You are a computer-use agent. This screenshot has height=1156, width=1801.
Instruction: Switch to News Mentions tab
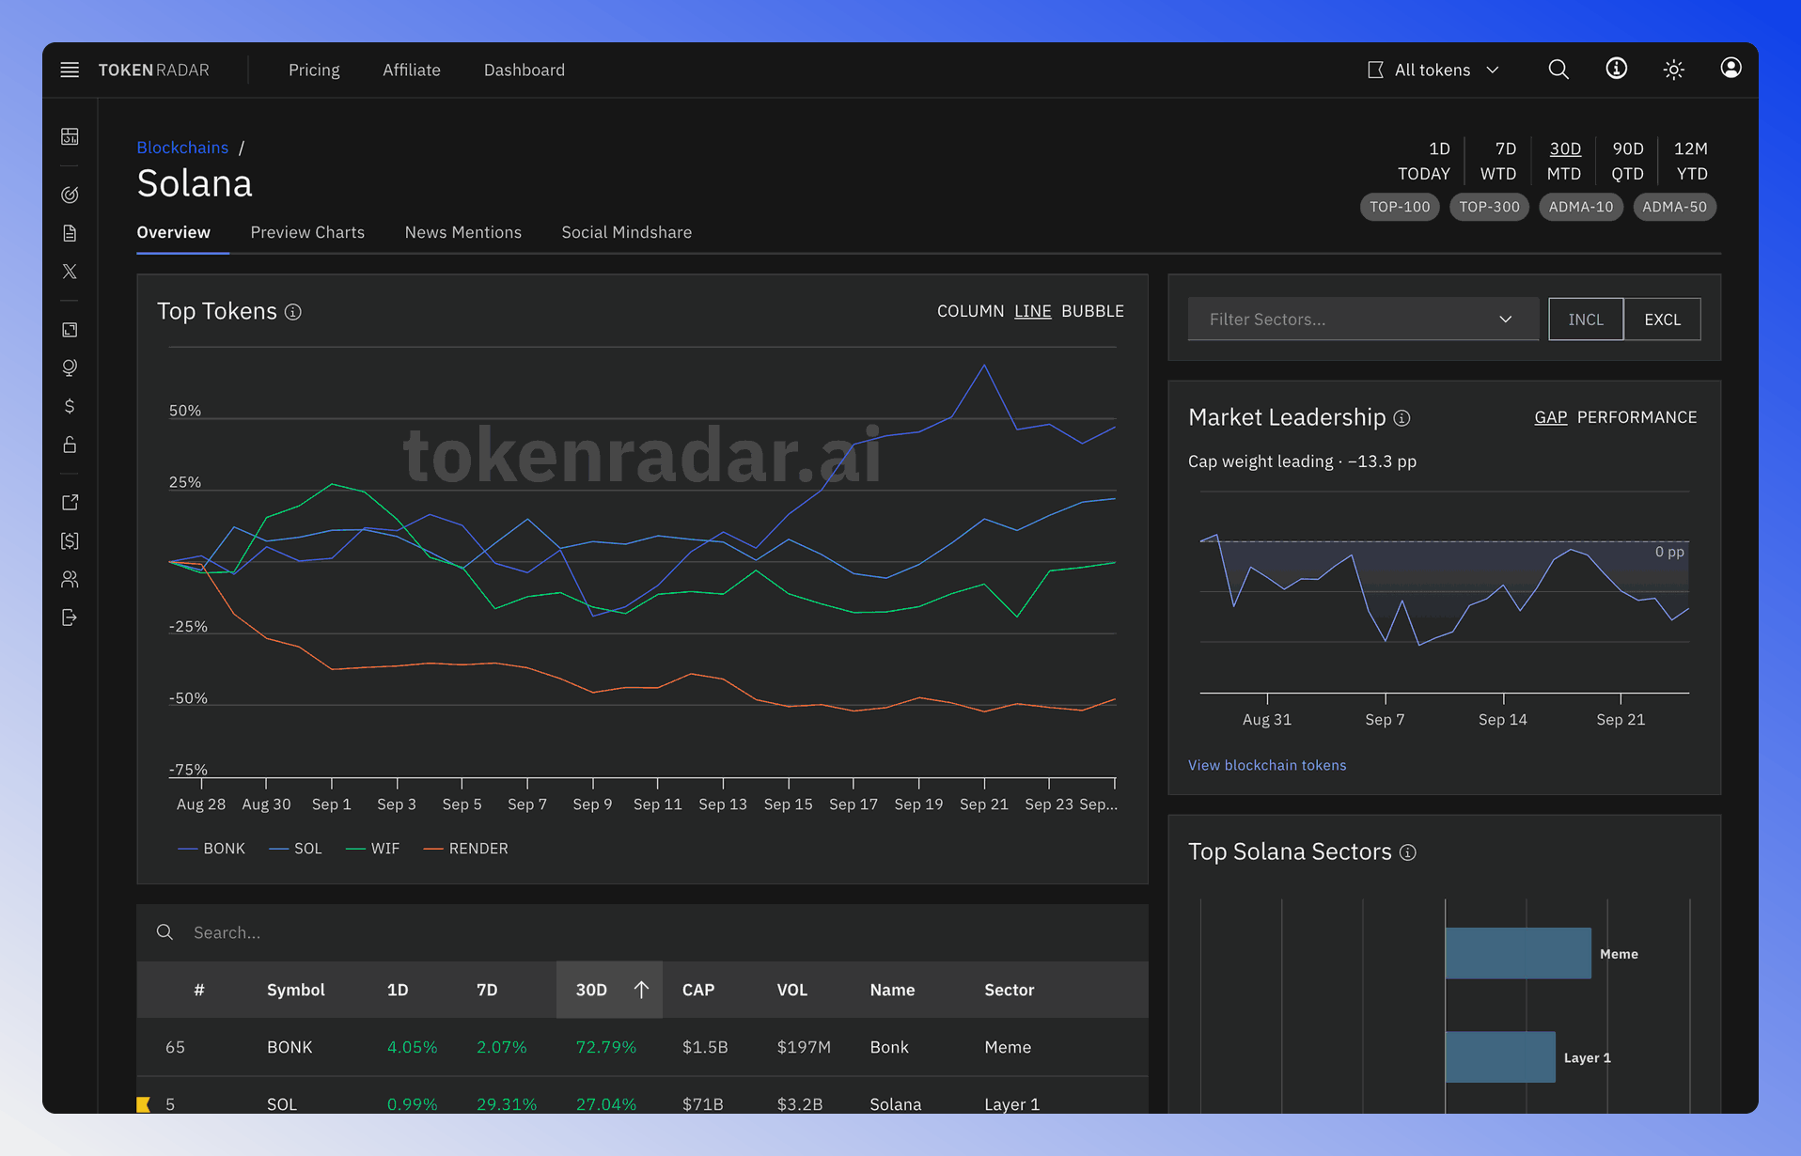[x=463, y=232]
